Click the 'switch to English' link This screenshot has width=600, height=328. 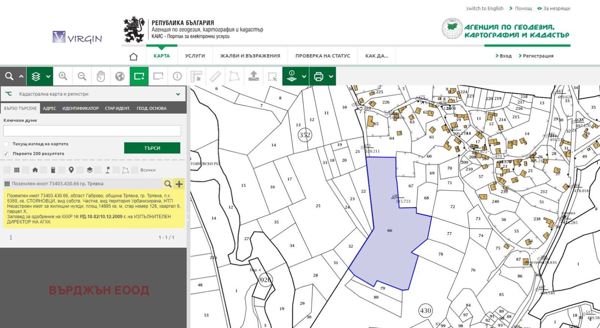tap(484, 8)
